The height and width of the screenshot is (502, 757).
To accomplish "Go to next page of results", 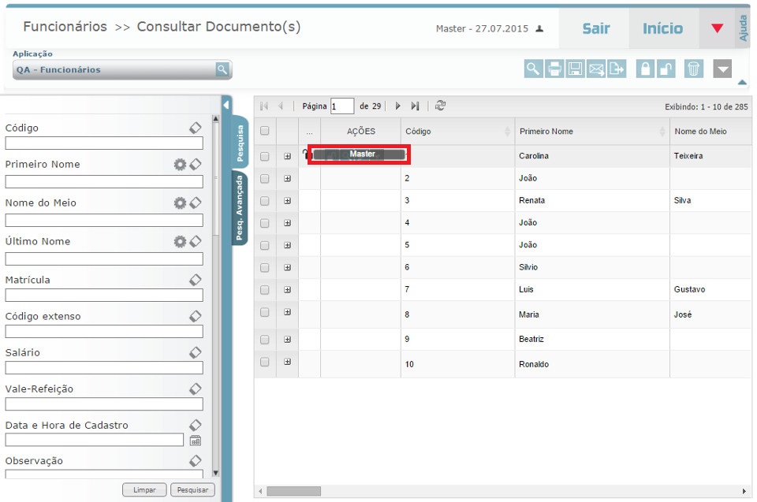I will coord(398,106).
